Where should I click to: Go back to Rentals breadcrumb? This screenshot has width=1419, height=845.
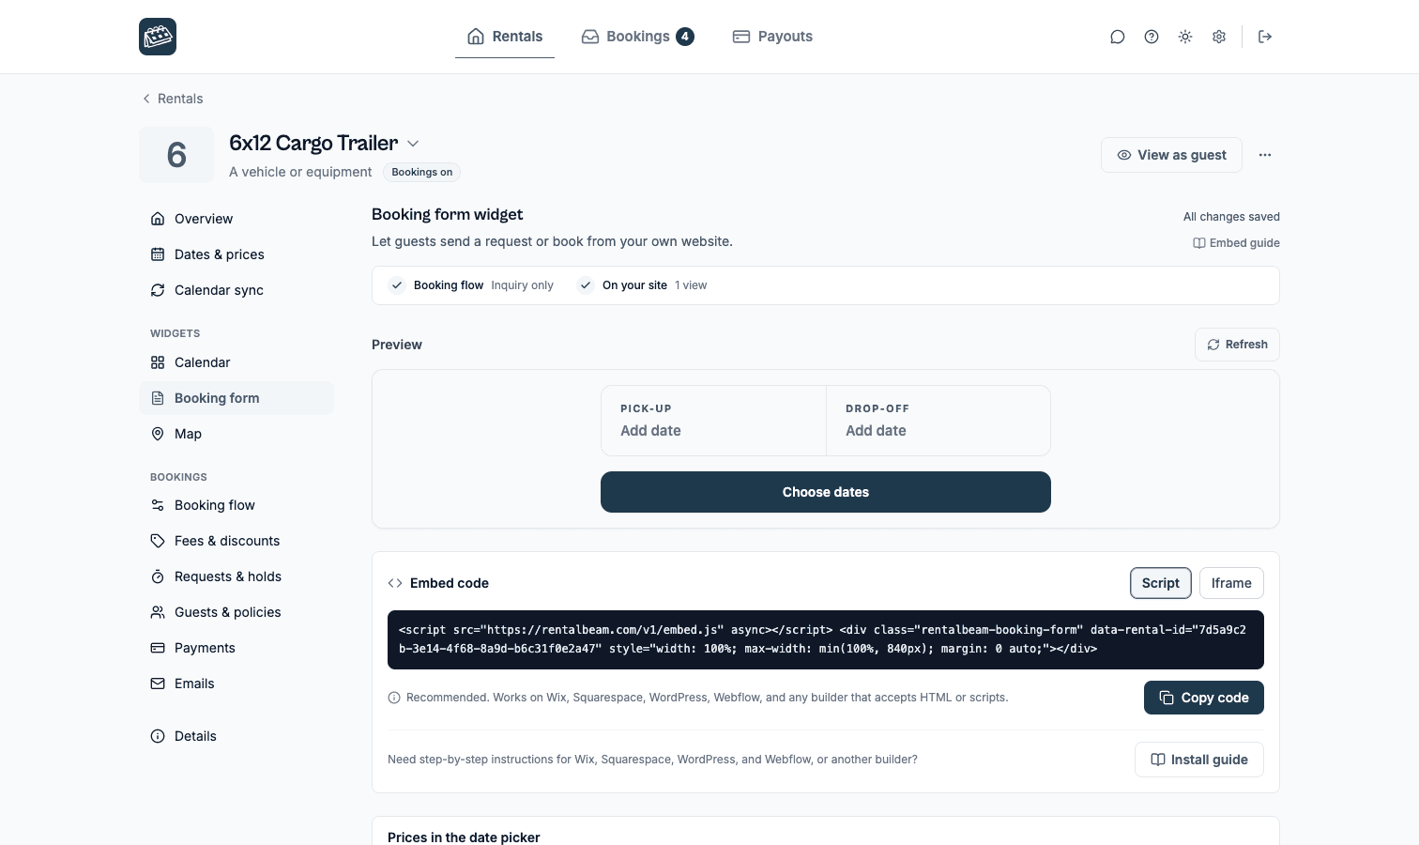[x=172, y=99]
